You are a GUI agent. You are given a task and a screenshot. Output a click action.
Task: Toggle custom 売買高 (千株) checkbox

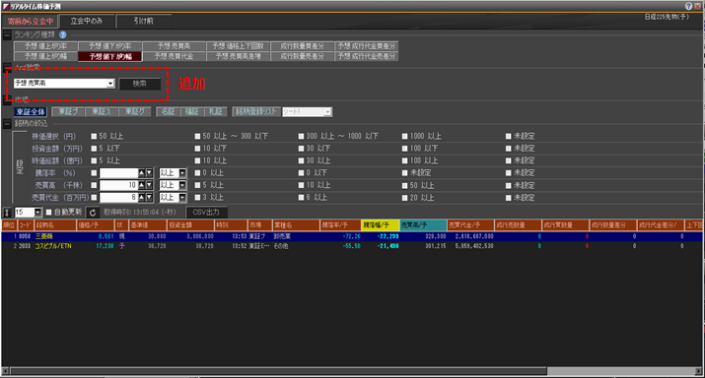[94, 185]
